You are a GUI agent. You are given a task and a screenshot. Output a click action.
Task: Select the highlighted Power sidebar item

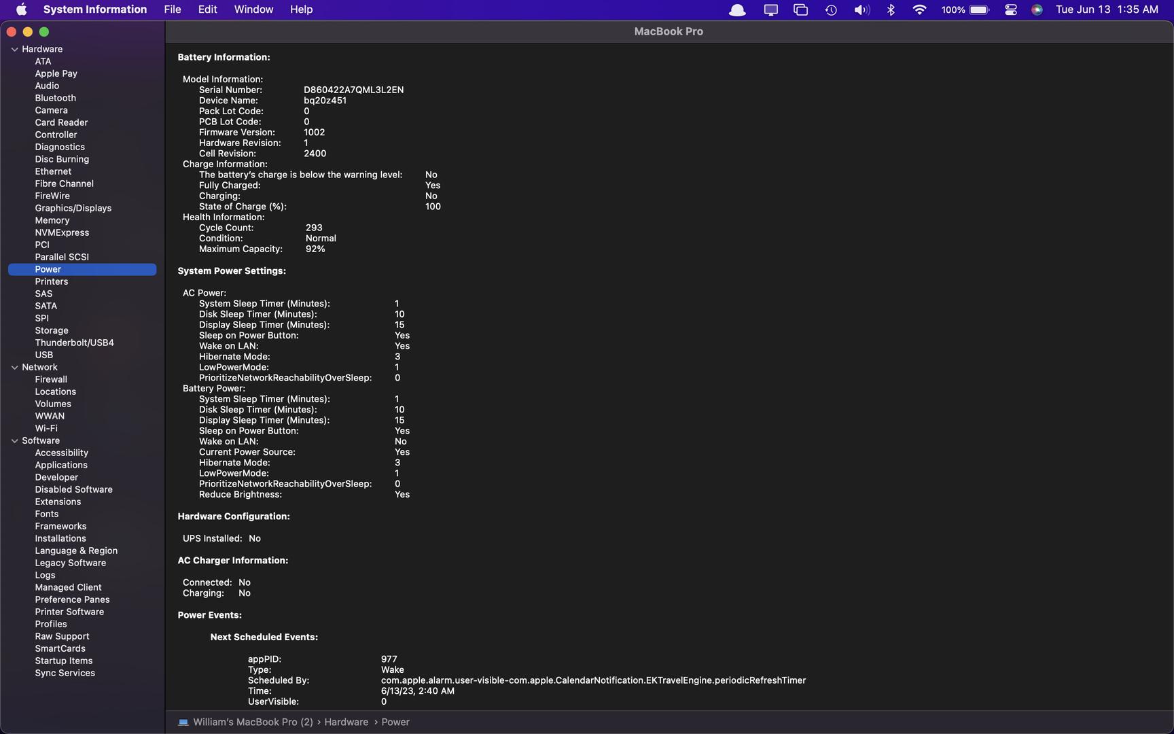(82, 269)
